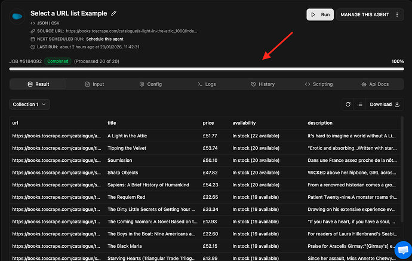Open the three-dot more options menu
Viewport: 412px width, 261px height.
pos(397,15)
